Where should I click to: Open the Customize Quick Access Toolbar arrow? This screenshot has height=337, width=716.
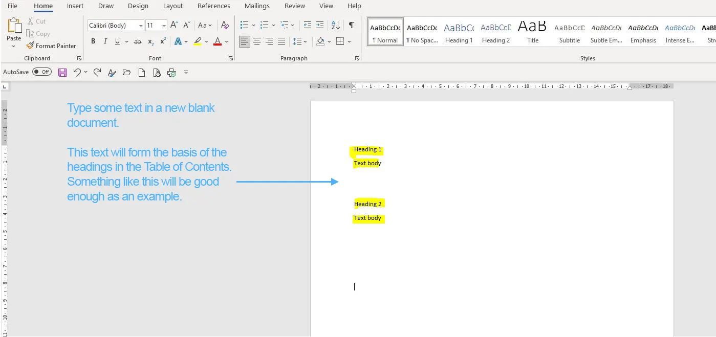click(x=186, y=73)
